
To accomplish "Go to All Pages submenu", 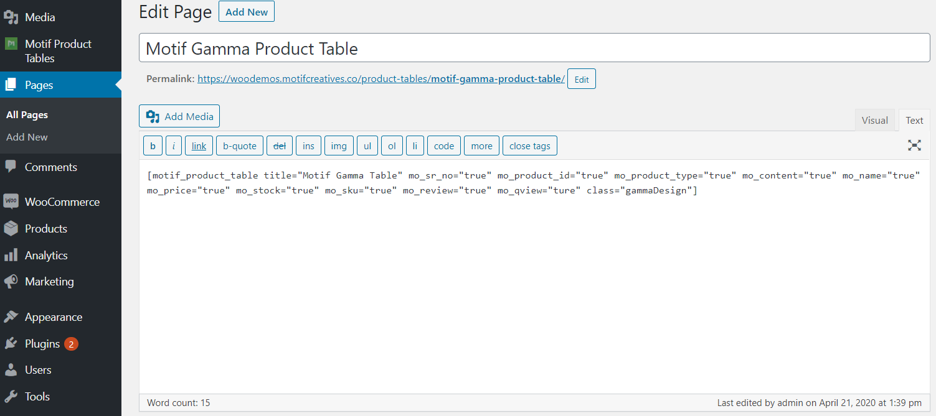I will [27, 115].
